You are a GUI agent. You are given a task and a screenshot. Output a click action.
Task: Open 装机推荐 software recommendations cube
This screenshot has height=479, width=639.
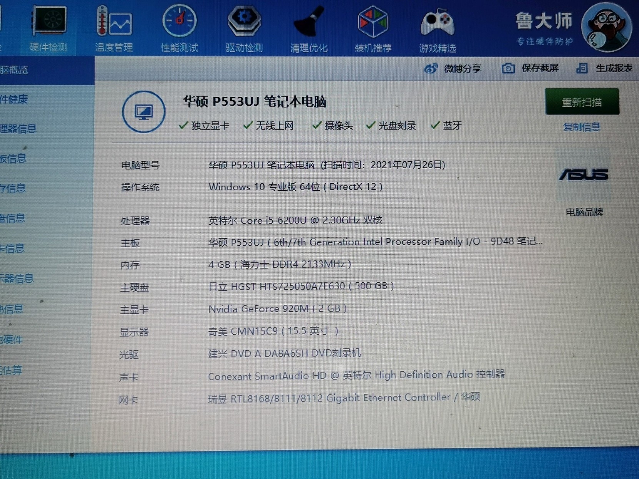click(x=373, y=29)
